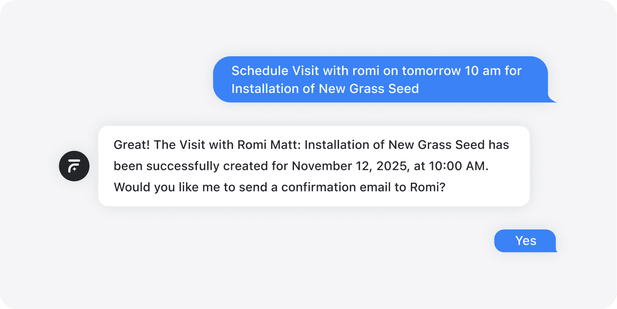This screenshot has height=309, width=617.
Task: Select the user's Schedule Visit message bubble
Action: pyautogui.click(x=380, y=79)
